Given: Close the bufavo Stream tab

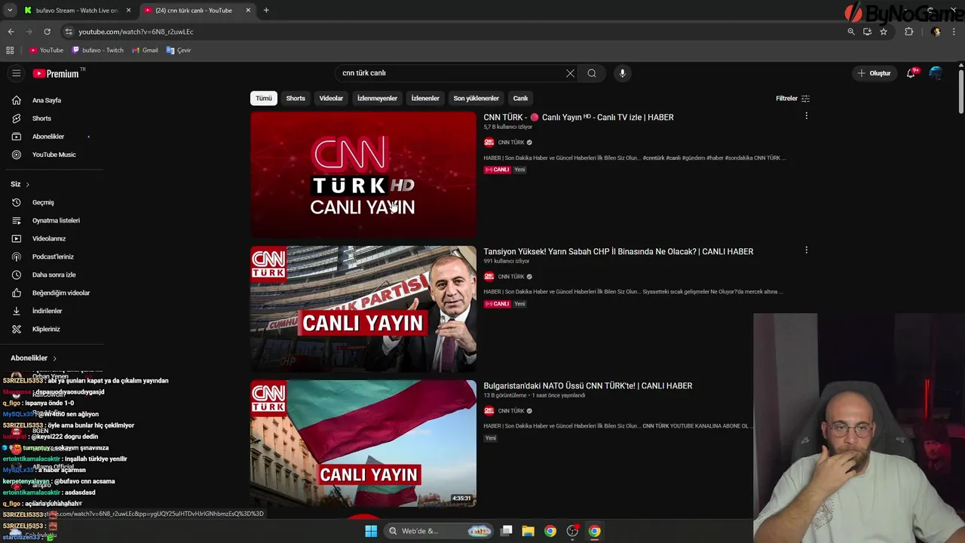Looking at the screenshot, I should click(x=128, y=11).
